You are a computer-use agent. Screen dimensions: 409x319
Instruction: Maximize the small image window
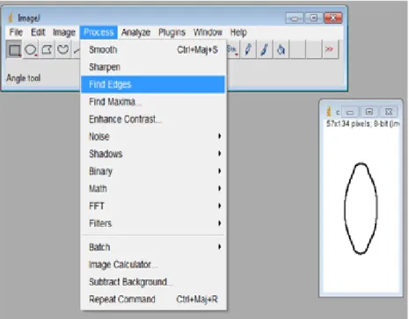coord(369,112)
